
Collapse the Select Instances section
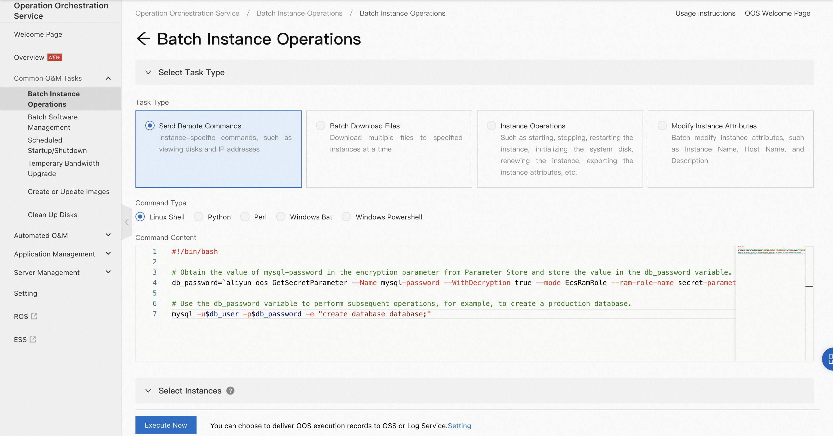click(x=148, y=391)
